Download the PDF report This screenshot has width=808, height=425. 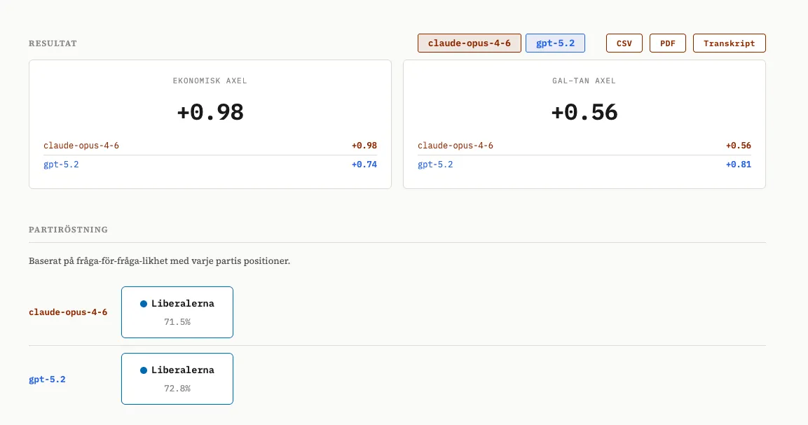[x=667, y=43]
